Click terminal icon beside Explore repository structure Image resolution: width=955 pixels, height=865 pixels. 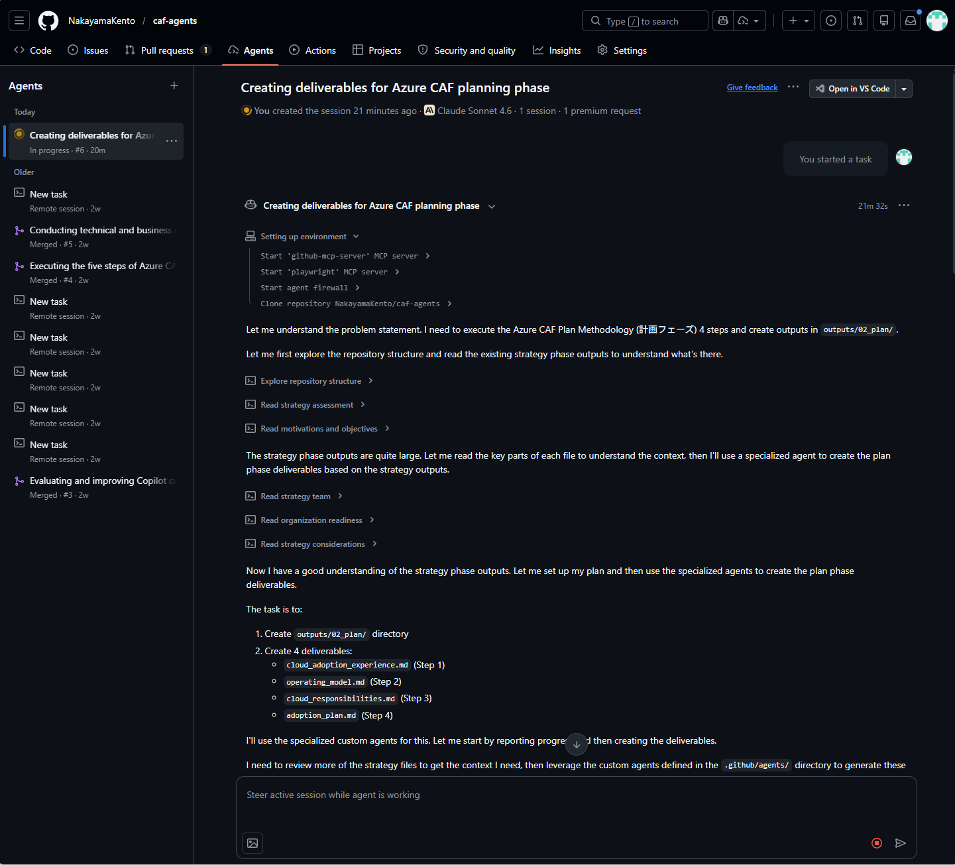[x=251, y=380]
